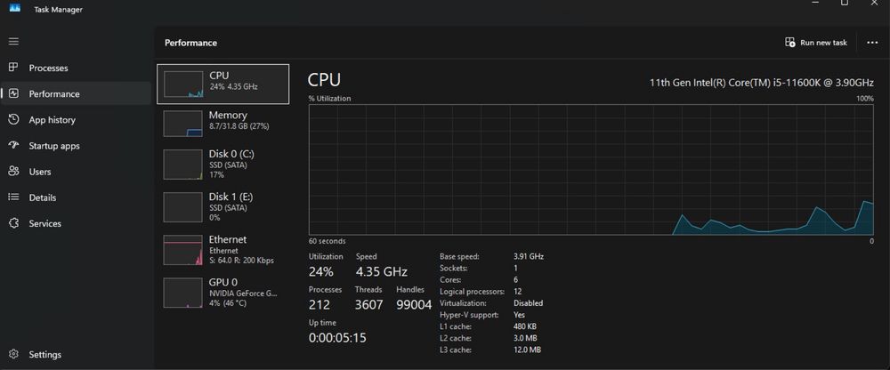Click the 24% utilization value
This screenshot has width=890, height=370.
(320, 271)
